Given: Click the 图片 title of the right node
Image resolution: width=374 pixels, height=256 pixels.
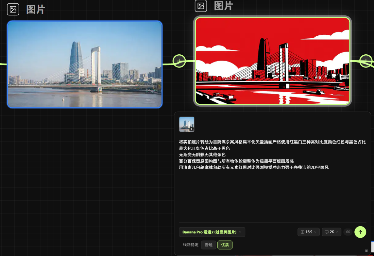Looking at the screenshot, I should (223, 6).
